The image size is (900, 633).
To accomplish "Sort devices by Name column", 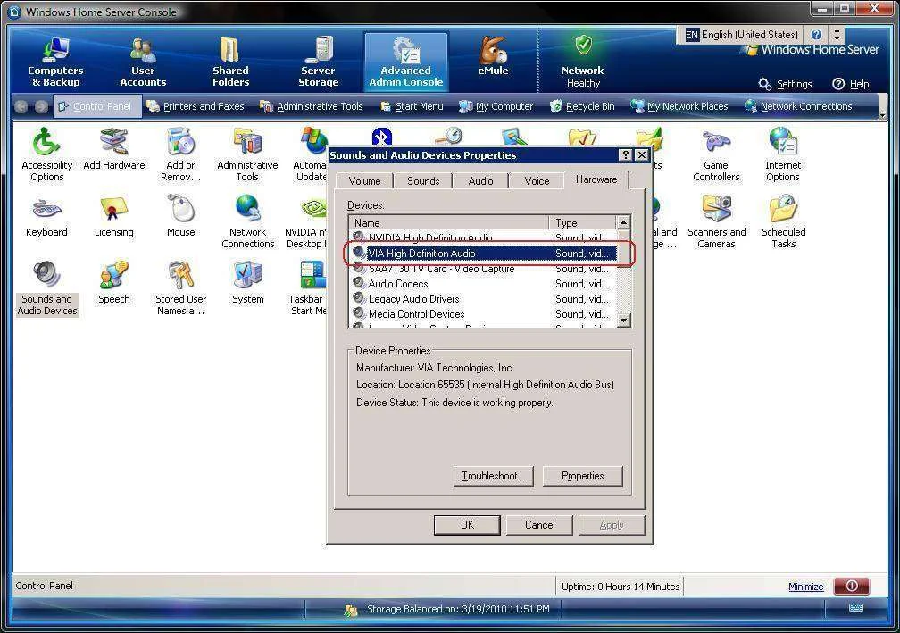I will click(x=449, y=222).
